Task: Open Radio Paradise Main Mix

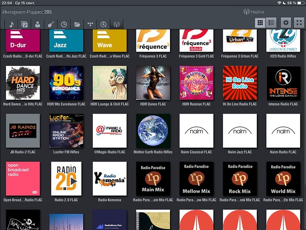Action: pos(153,178)
